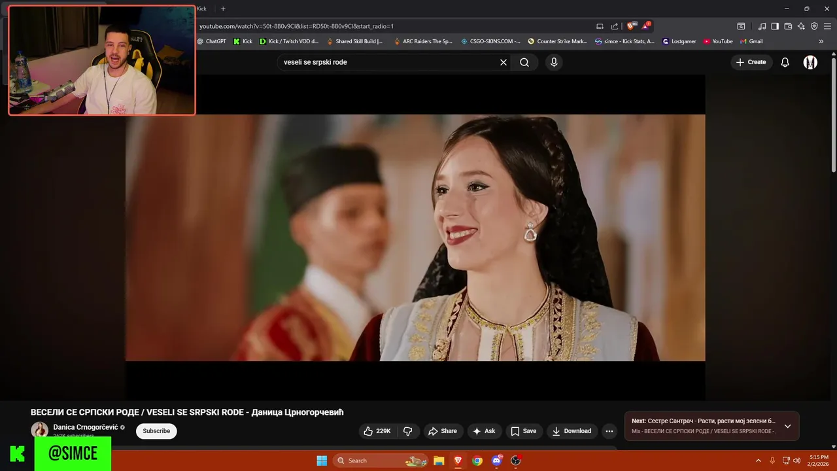Click the video player to pause
The image size is (837, 471).
[415, 237]
